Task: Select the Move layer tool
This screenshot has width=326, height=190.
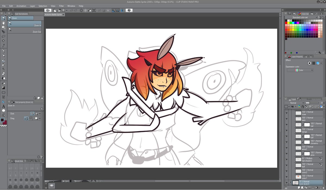Action: coord(4,32)
